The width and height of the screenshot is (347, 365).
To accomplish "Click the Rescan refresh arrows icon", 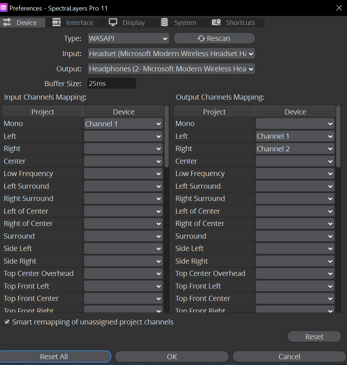I will pos(201,38).
